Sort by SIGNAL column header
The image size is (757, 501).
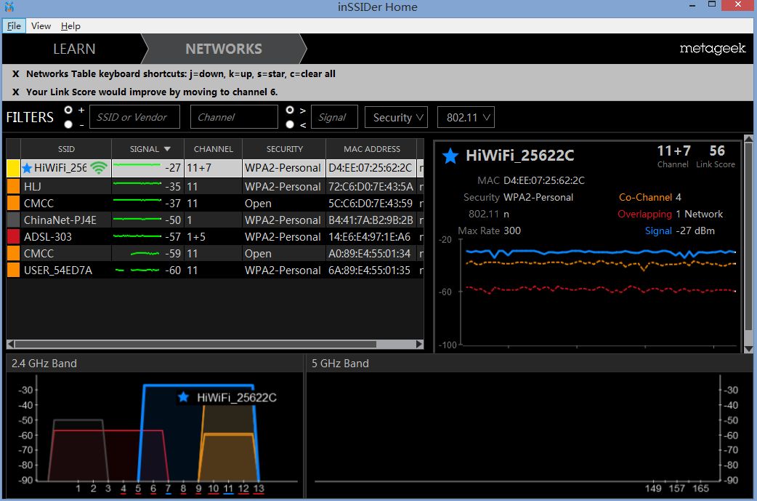pos(147,149)
